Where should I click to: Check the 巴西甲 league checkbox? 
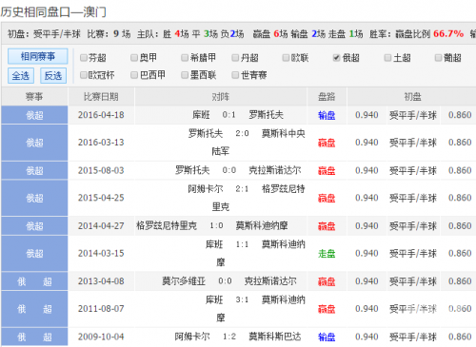coord(134,75)
